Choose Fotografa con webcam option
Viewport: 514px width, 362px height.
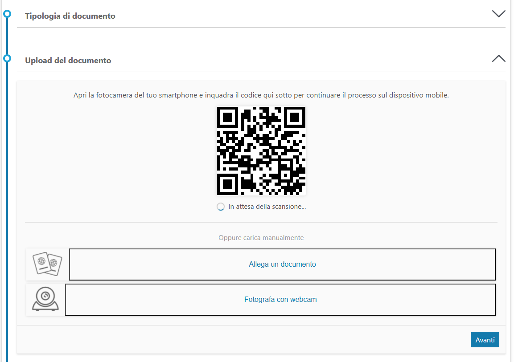(x=280, y=300)
